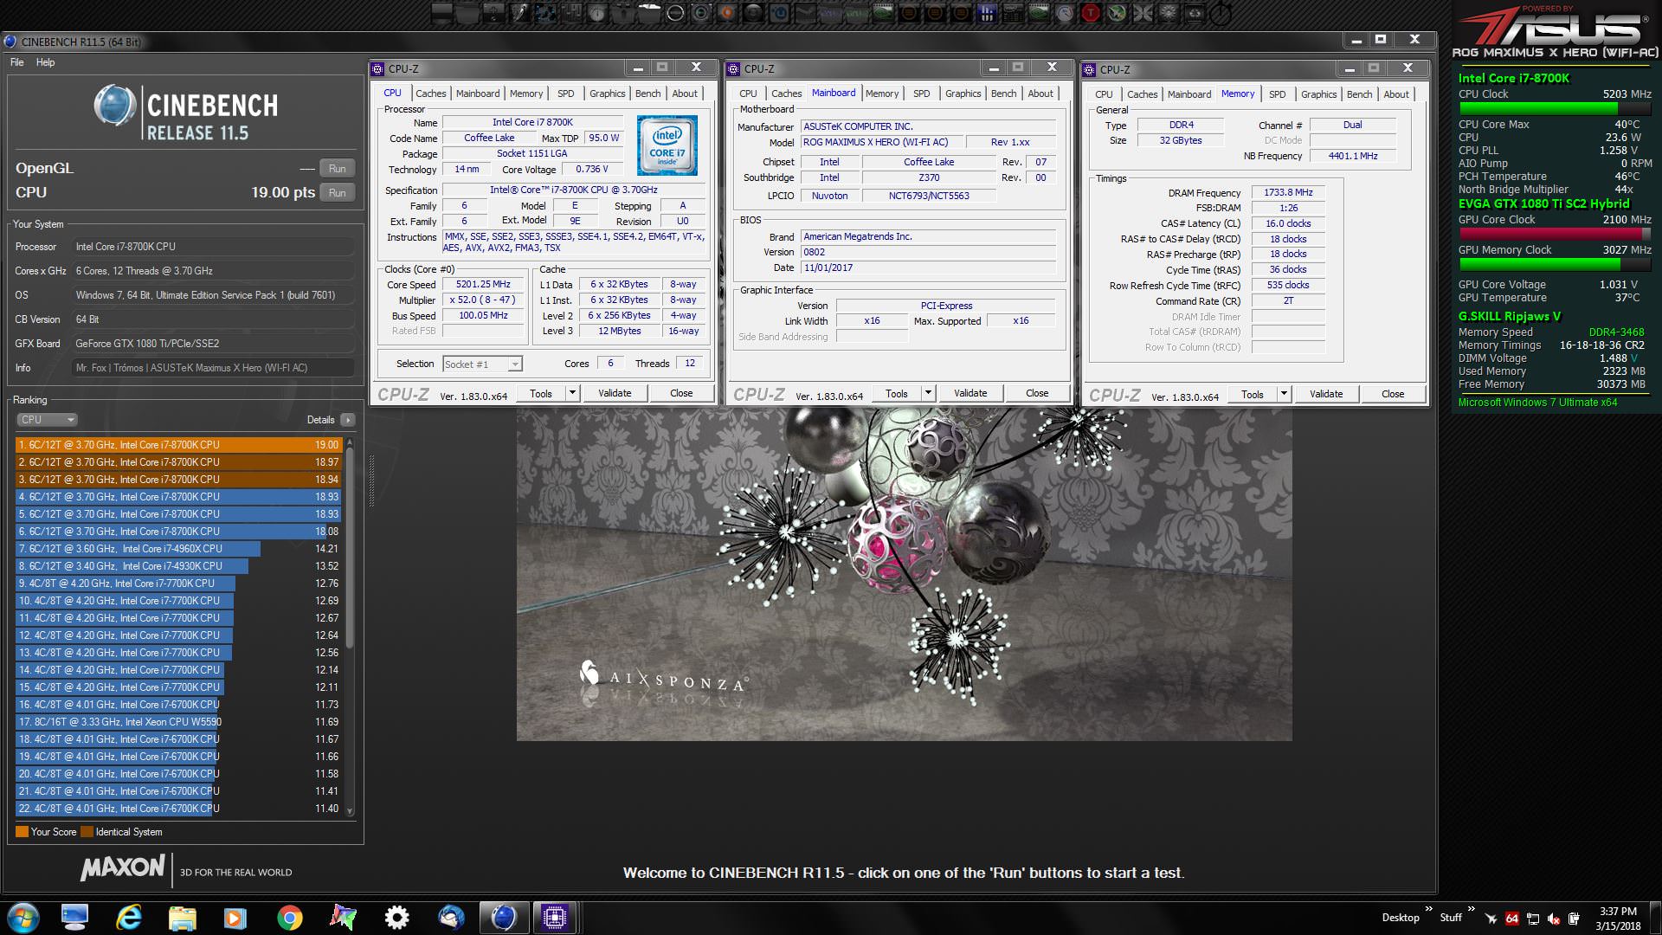1662x935 pixels.
Task: Click Close in second CPU-Z window
Action: tap(1037, 393)
